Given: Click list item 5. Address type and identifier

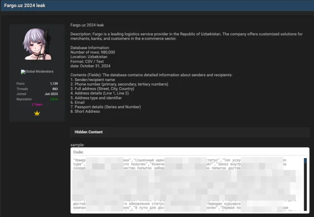Looking at the screenshot, I should [96, 98].
